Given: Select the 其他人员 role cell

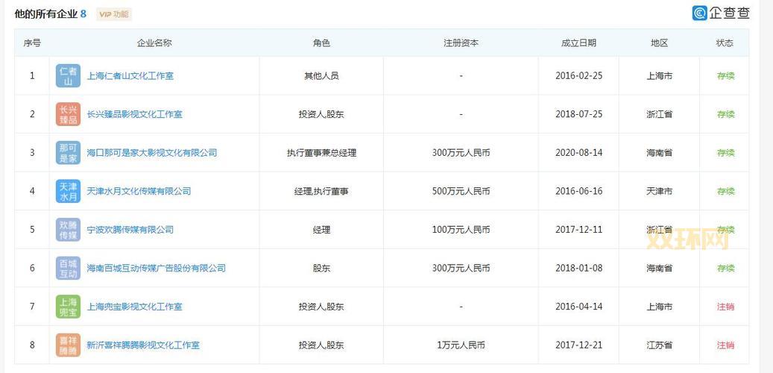Looking at the screenshot, I should point(321,76).
